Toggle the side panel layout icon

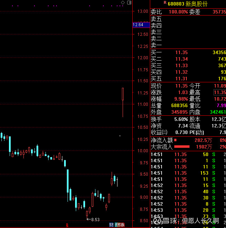tap(129, 2)
